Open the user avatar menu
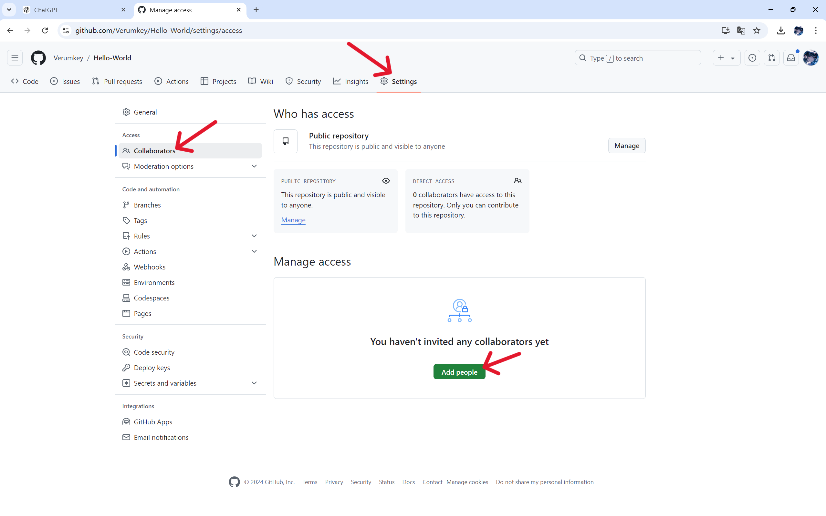The height and width of the screenshot is (516, 826). tap(811, 58)
